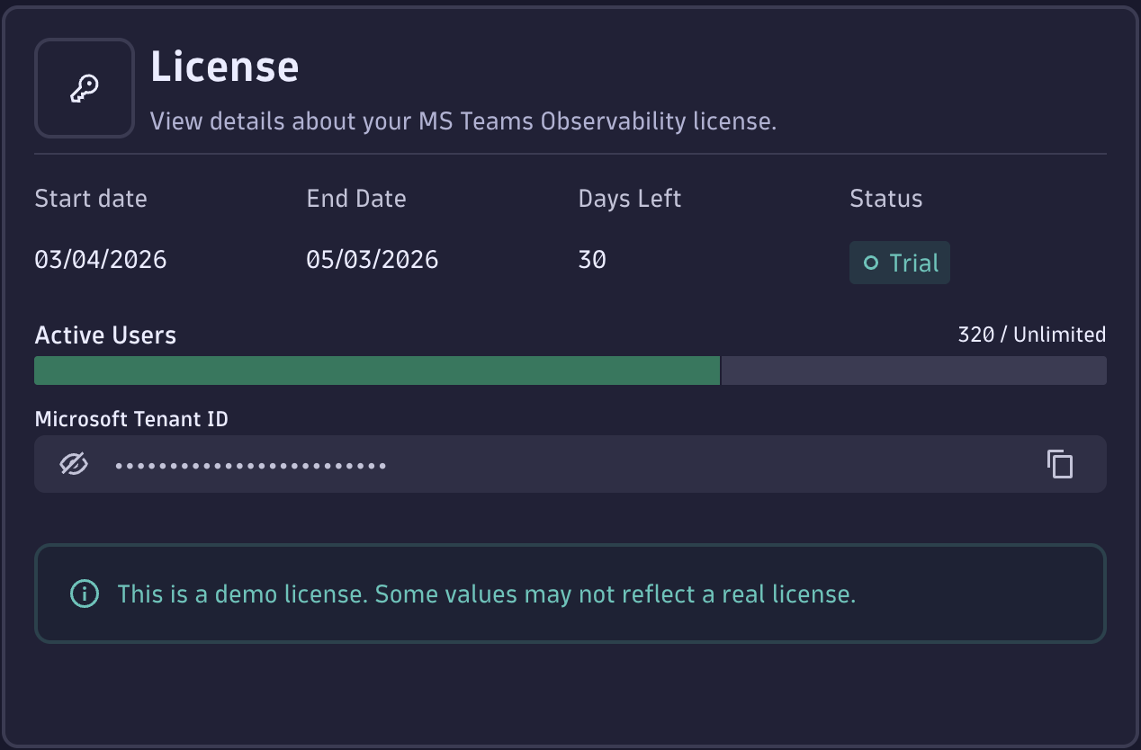Screen dimensions: 1141x750
Task: Click the copy icon at the field's right edge
Action: click(x=1059, y=464)
